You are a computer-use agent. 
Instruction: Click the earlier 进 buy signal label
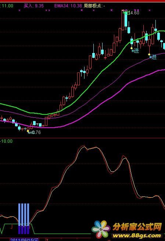pos(135,51)
